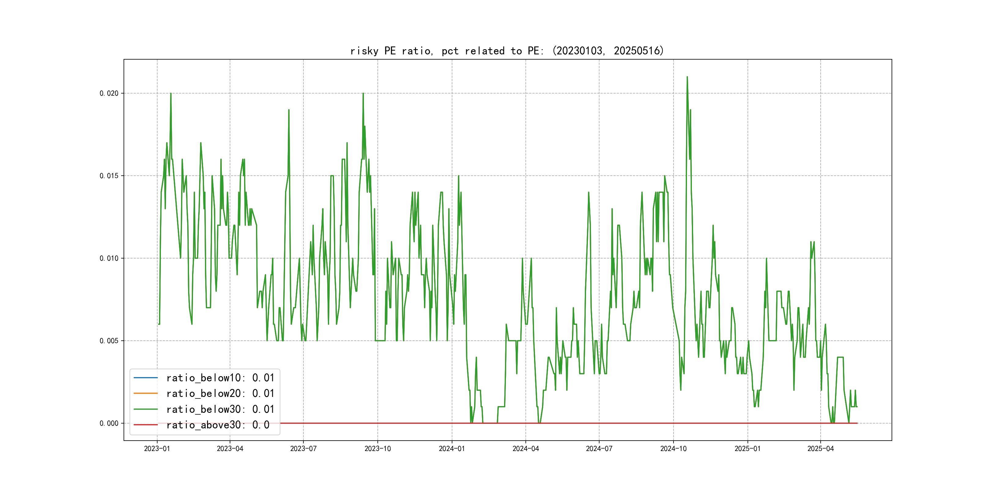The image size is (991, 495).
Task: Click the 2023-10 x-axis tick label
Action: point(377,449)
